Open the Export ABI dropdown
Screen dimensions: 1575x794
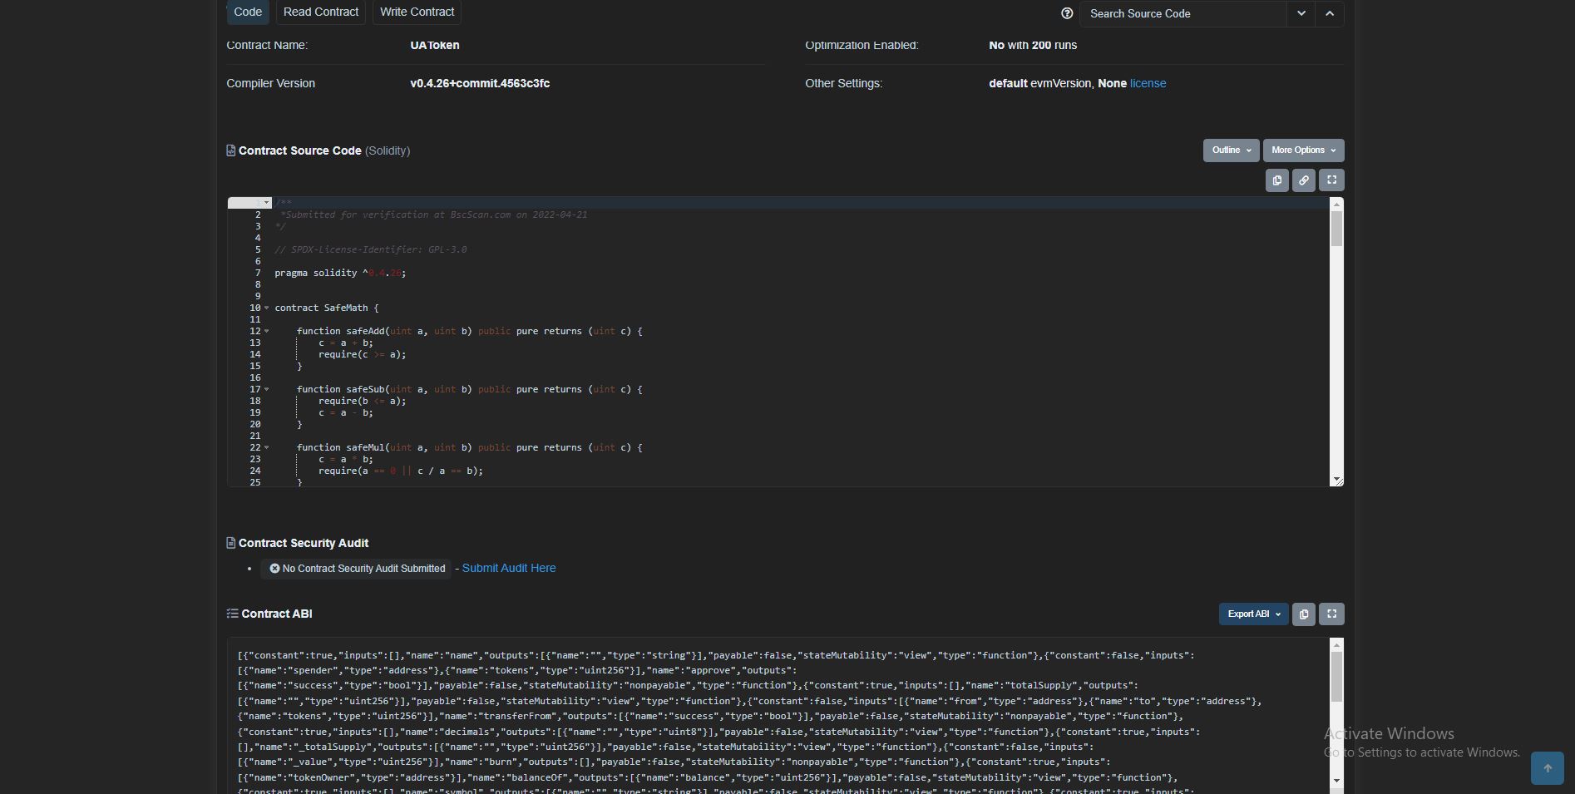point(1253,614)
